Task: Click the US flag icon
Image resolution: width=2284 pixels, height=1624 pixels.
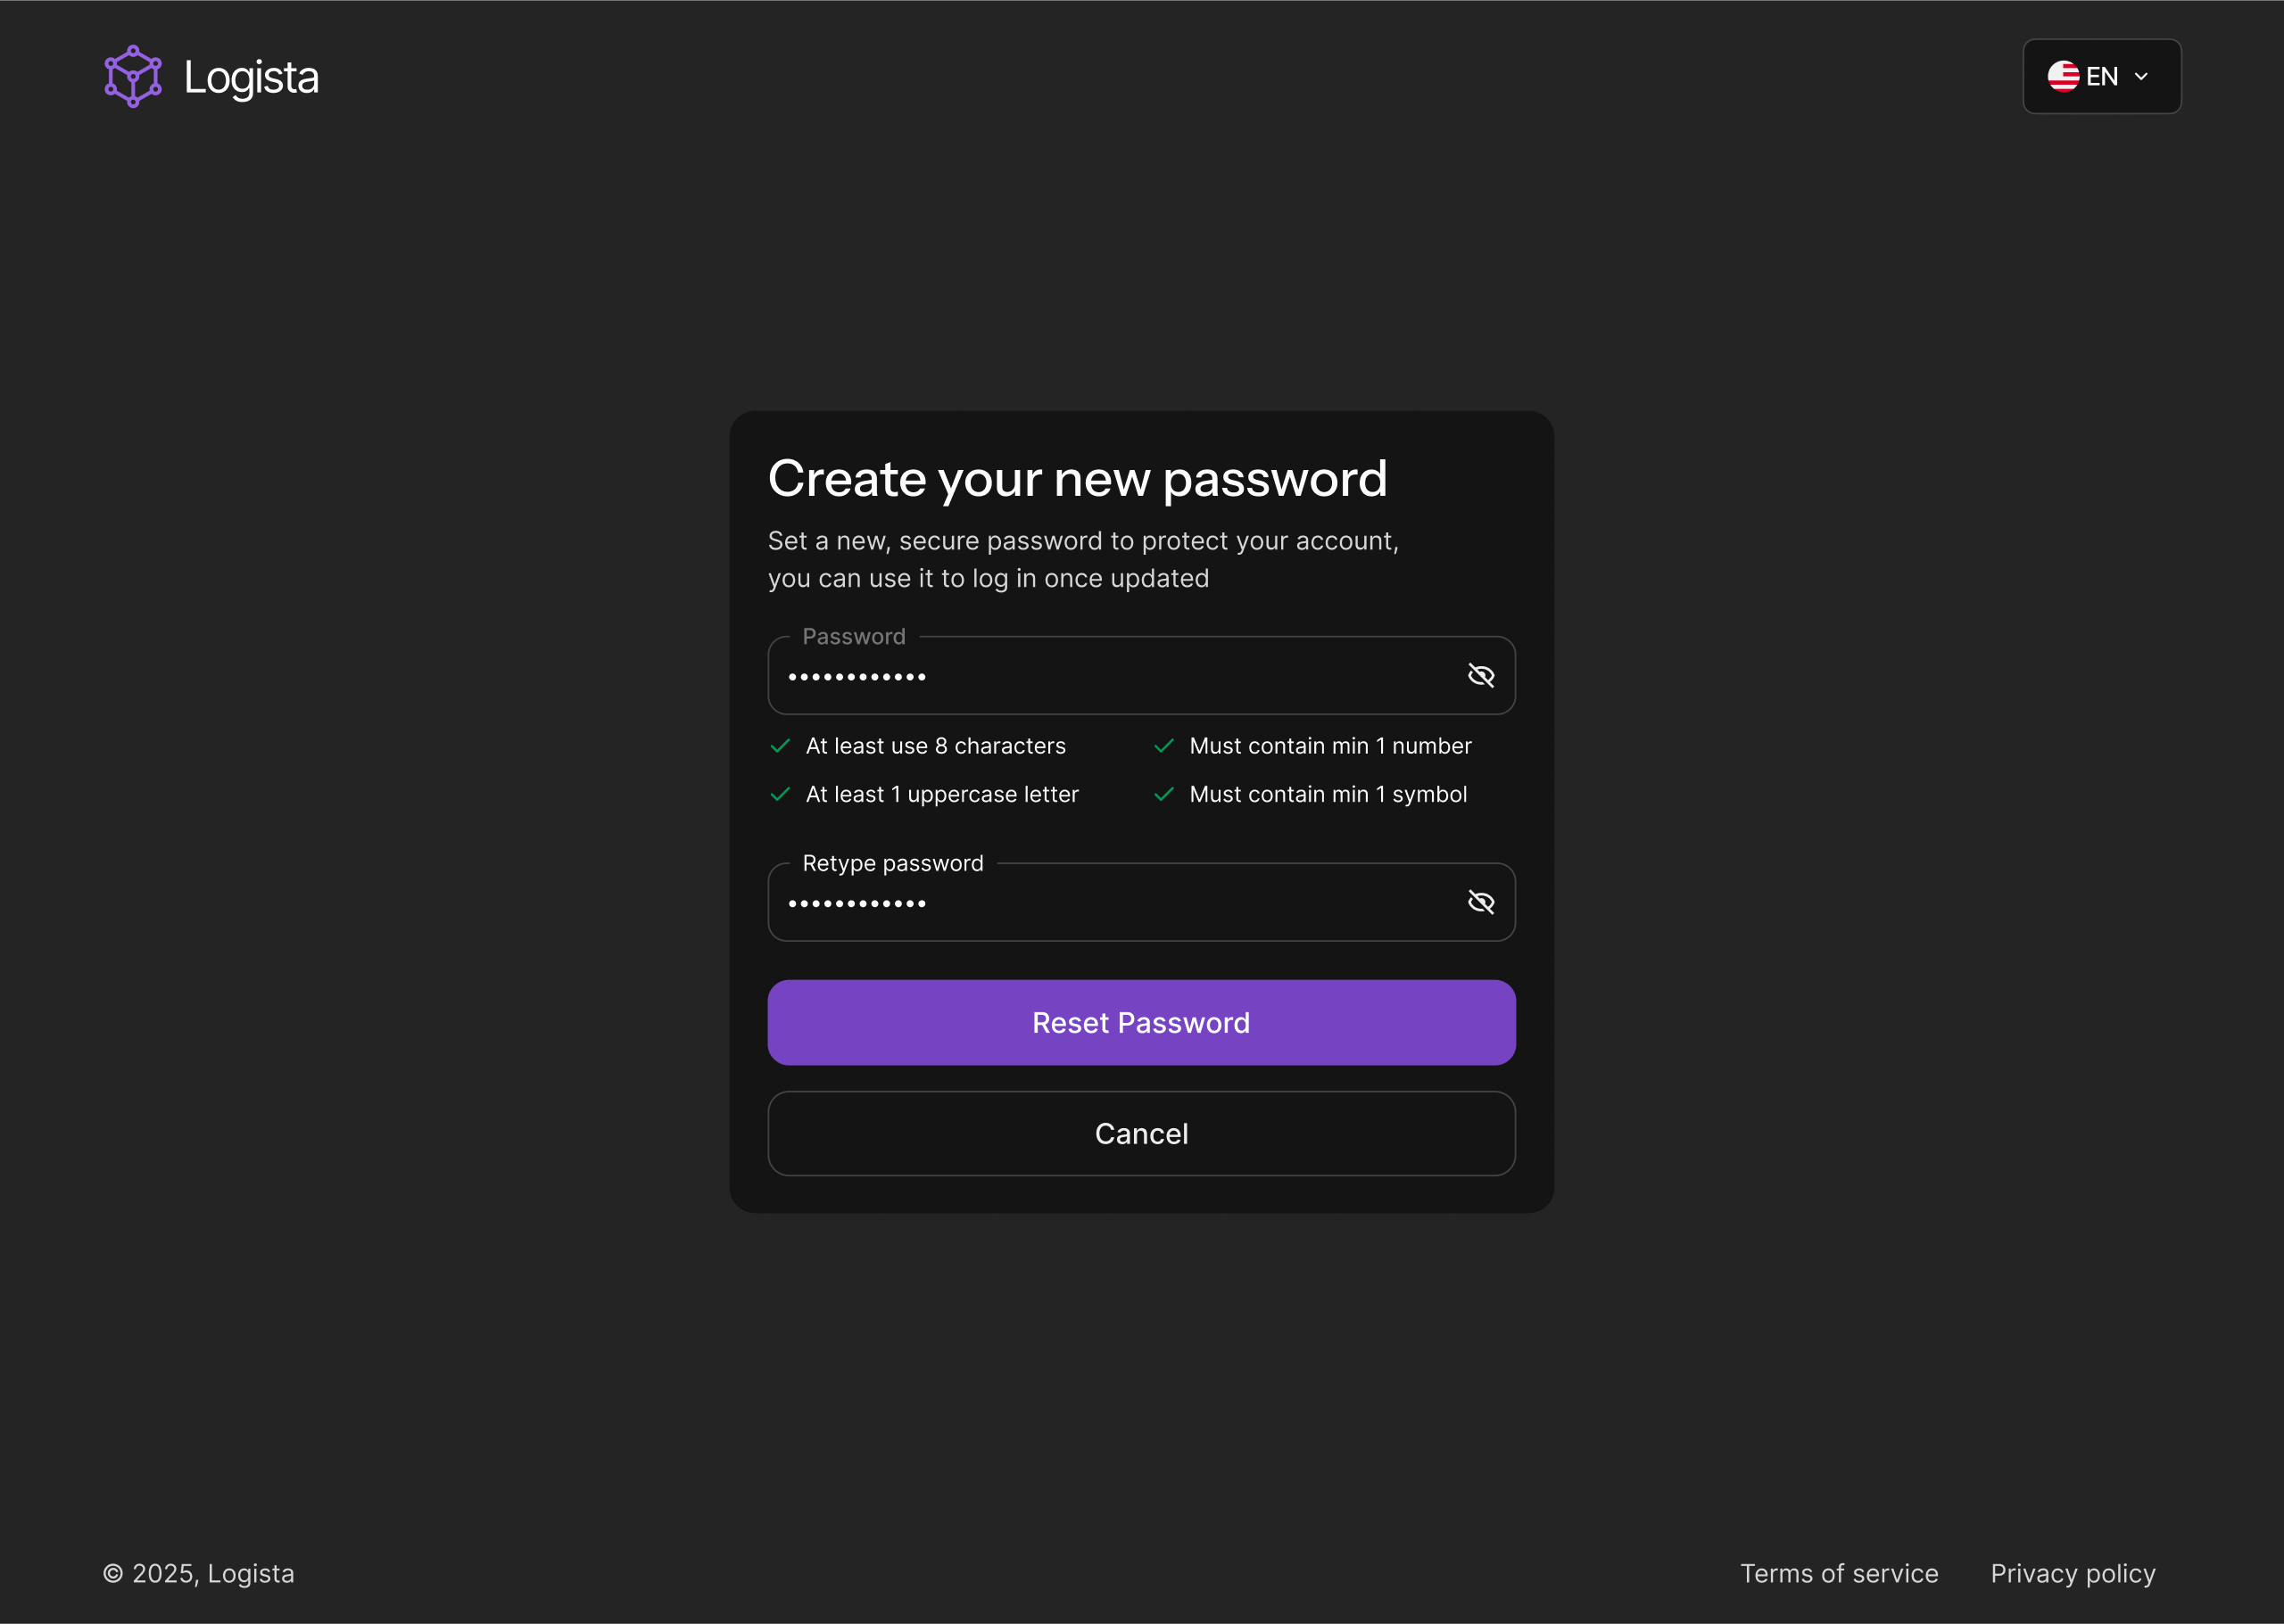Action: point(2063,76)
